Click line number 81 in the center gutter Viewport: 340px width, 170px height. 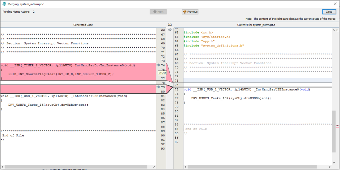(163, 96)
